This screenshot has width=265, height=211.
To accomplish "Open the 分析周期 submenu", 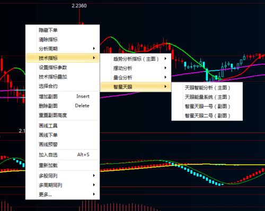I will (63, 49).
